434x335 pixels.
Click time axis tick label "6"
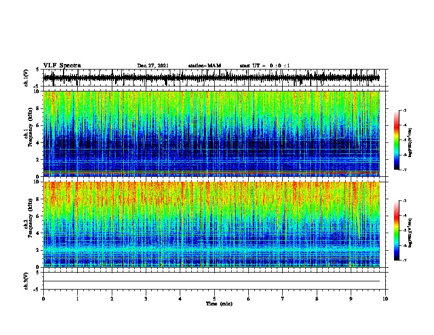[249, 299]
